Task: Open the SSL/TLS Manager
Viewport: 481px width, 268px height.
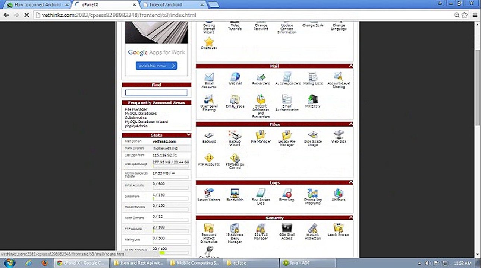Action: (261, 232)
